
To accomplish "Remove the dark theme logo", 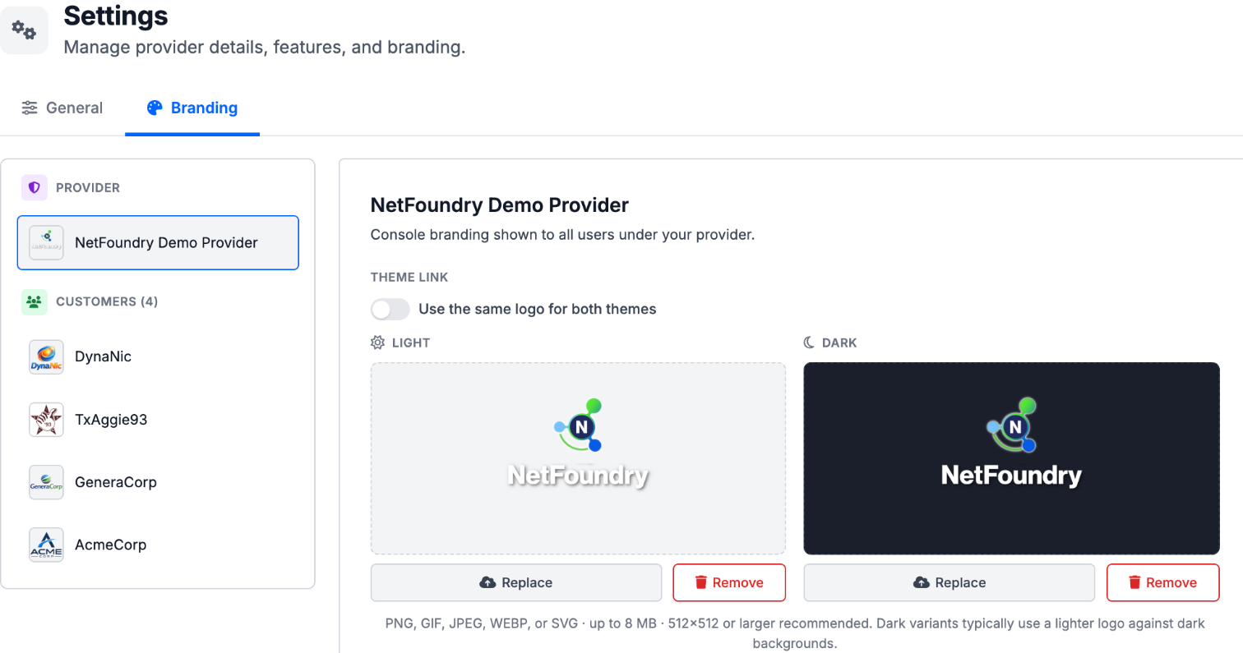I will coord(1163,582).
